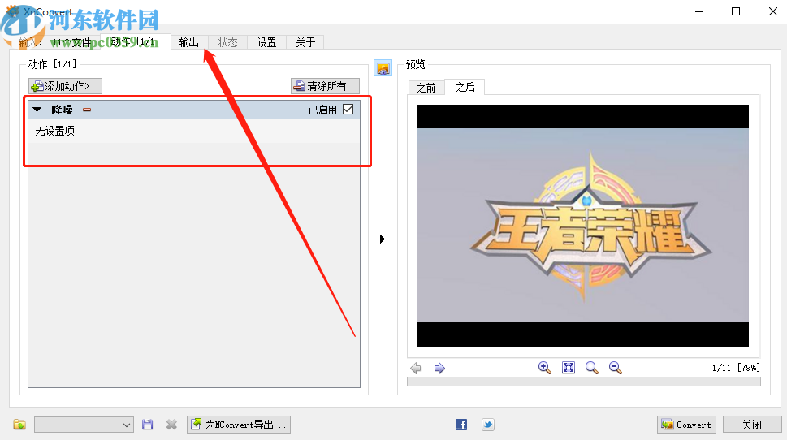Save script with floppy disk icon
This screenshot has height=440, width=787.
click(x=147, y=425)
